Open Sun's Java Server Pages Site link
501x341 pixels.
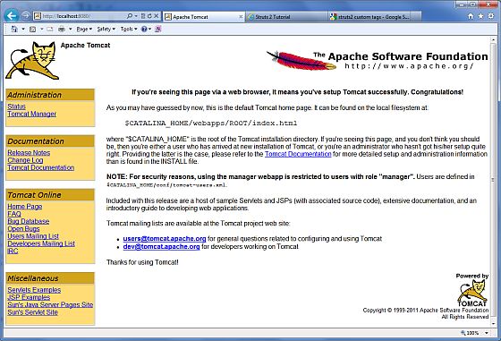50,304
